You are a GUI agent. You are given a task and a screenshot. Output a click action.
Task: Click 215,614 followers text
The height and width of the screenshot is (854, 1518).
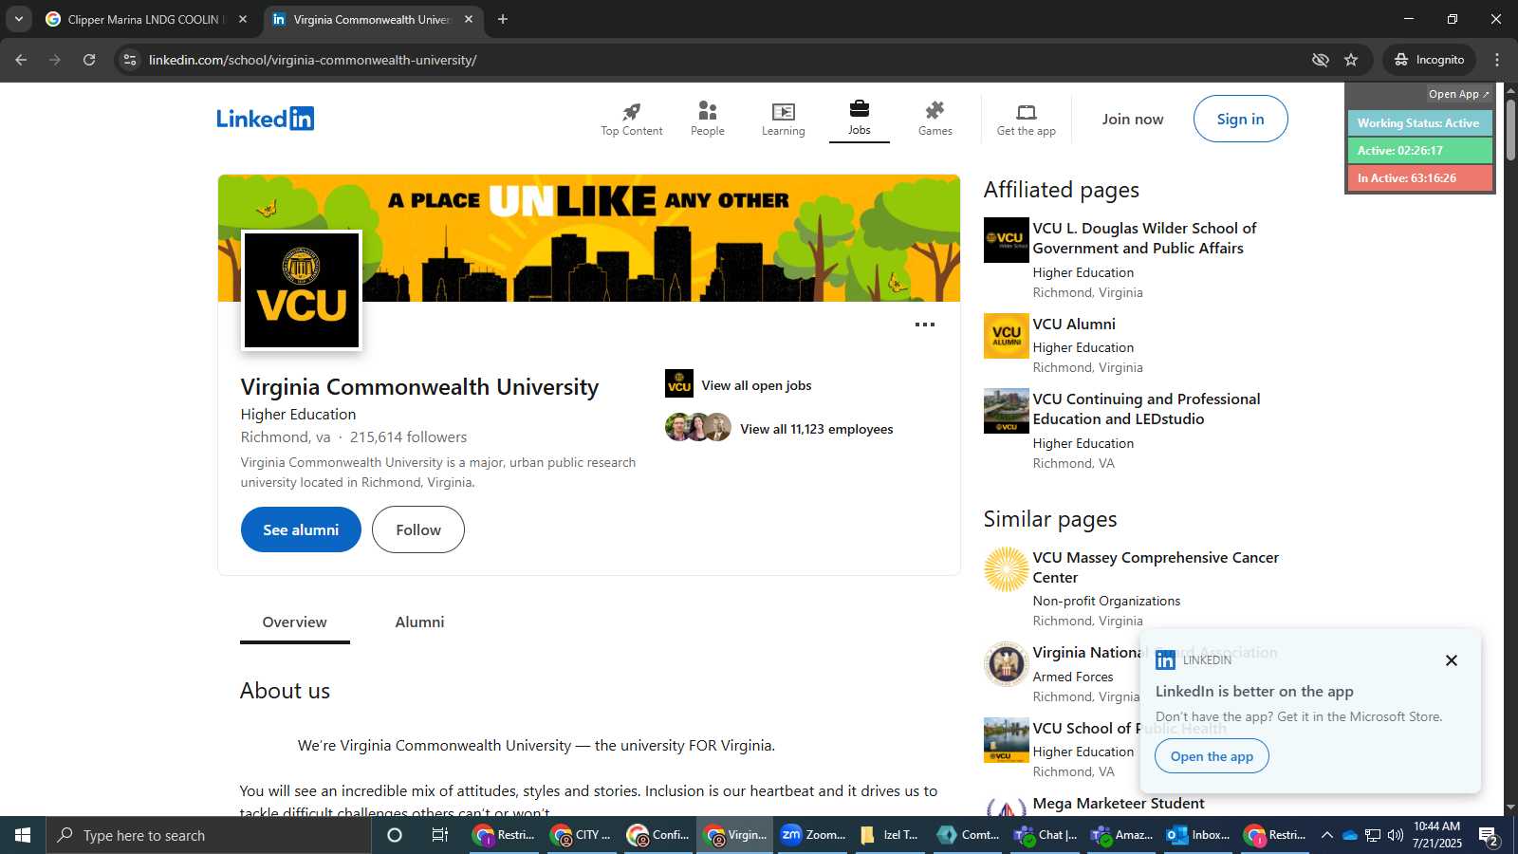408,437
